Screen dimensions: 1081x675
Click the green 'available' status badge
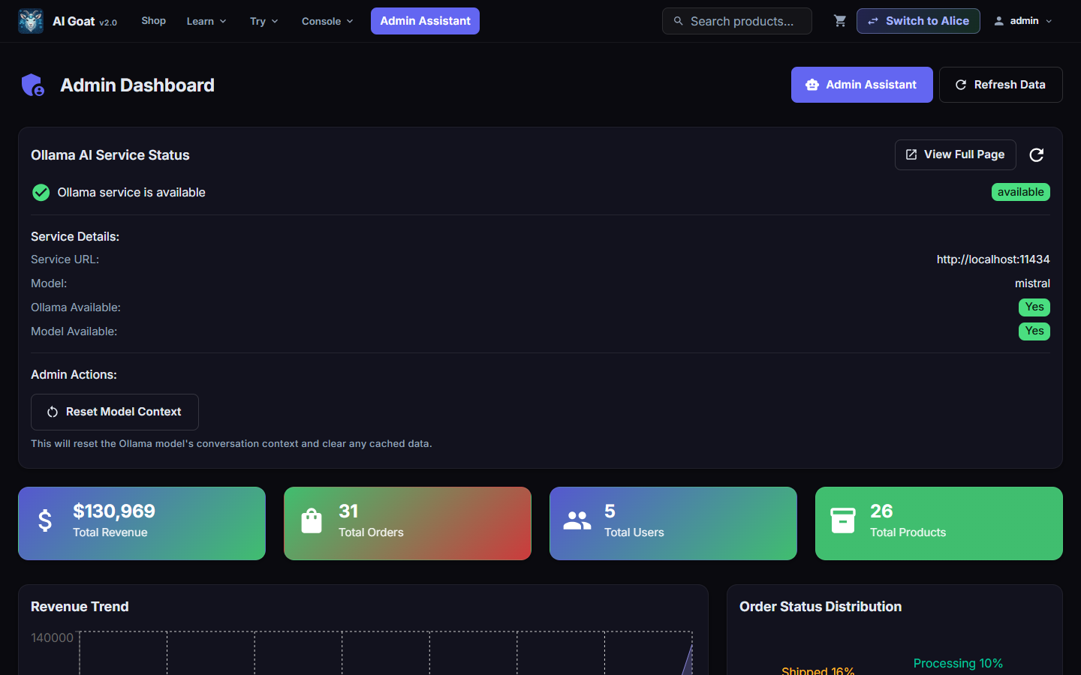[x=1021, y=192]
